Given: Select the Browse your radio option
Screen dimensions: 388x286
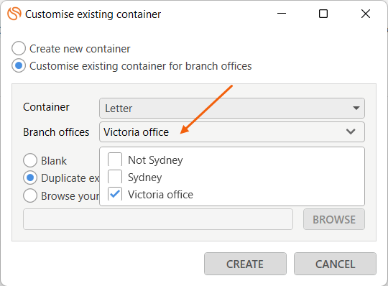Looking at the screenshot, I should click(30, 195).
